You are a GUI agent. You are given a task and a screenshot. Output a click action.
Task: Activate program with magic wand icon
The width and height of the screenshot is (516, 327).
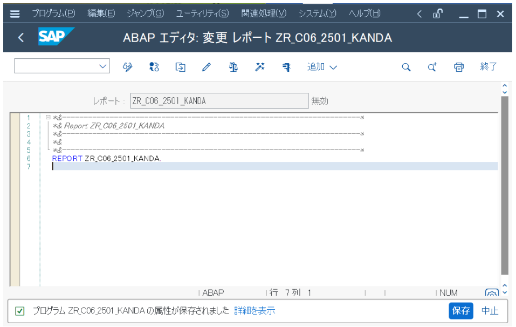(x=260, y=67)
